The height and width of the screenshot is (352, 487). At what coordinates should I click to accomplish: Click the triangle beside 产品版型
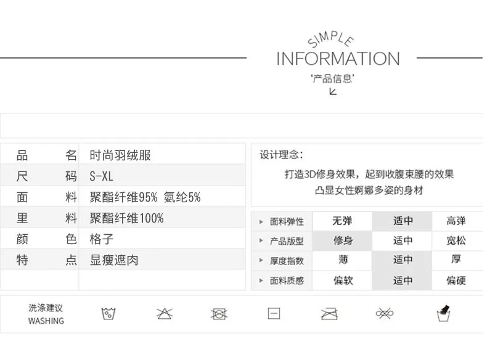(261, 240)
